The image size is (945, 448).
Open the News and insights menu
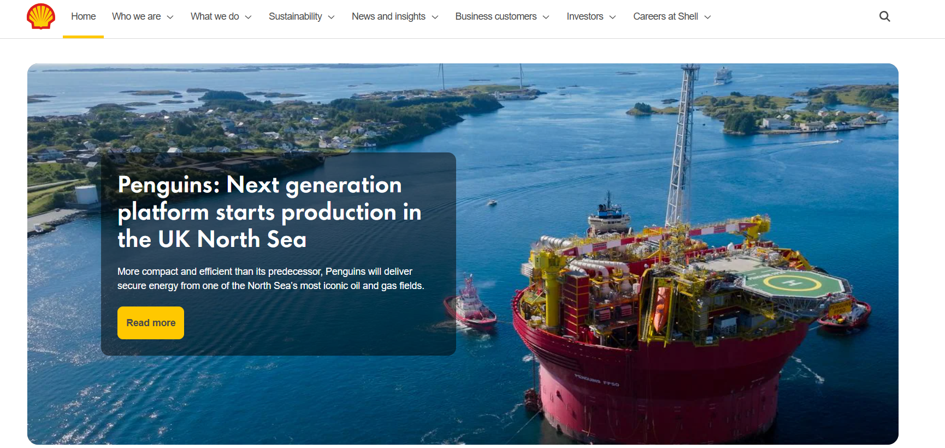(388, 16)
